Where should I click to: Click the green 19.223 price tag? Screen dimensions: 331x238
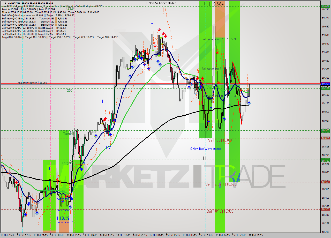pos(325,88)
